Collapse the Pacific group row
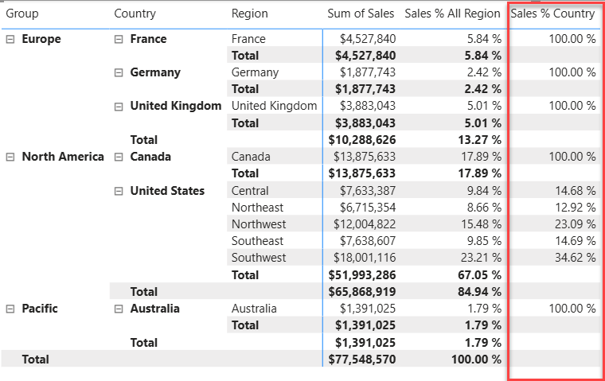This screenshot has height=381, width=605. point(10,309)
